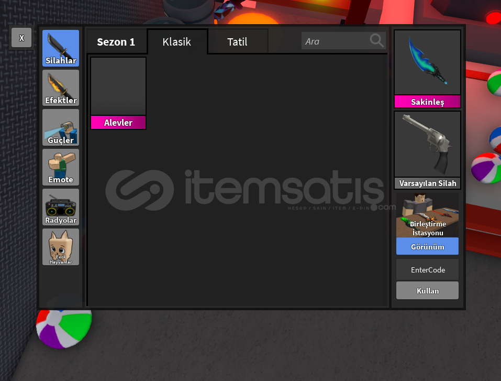The height and width of the screenshot is (381, 501).
Task: Switch to the Sezon 1 tab
Action: coord(116,42)
